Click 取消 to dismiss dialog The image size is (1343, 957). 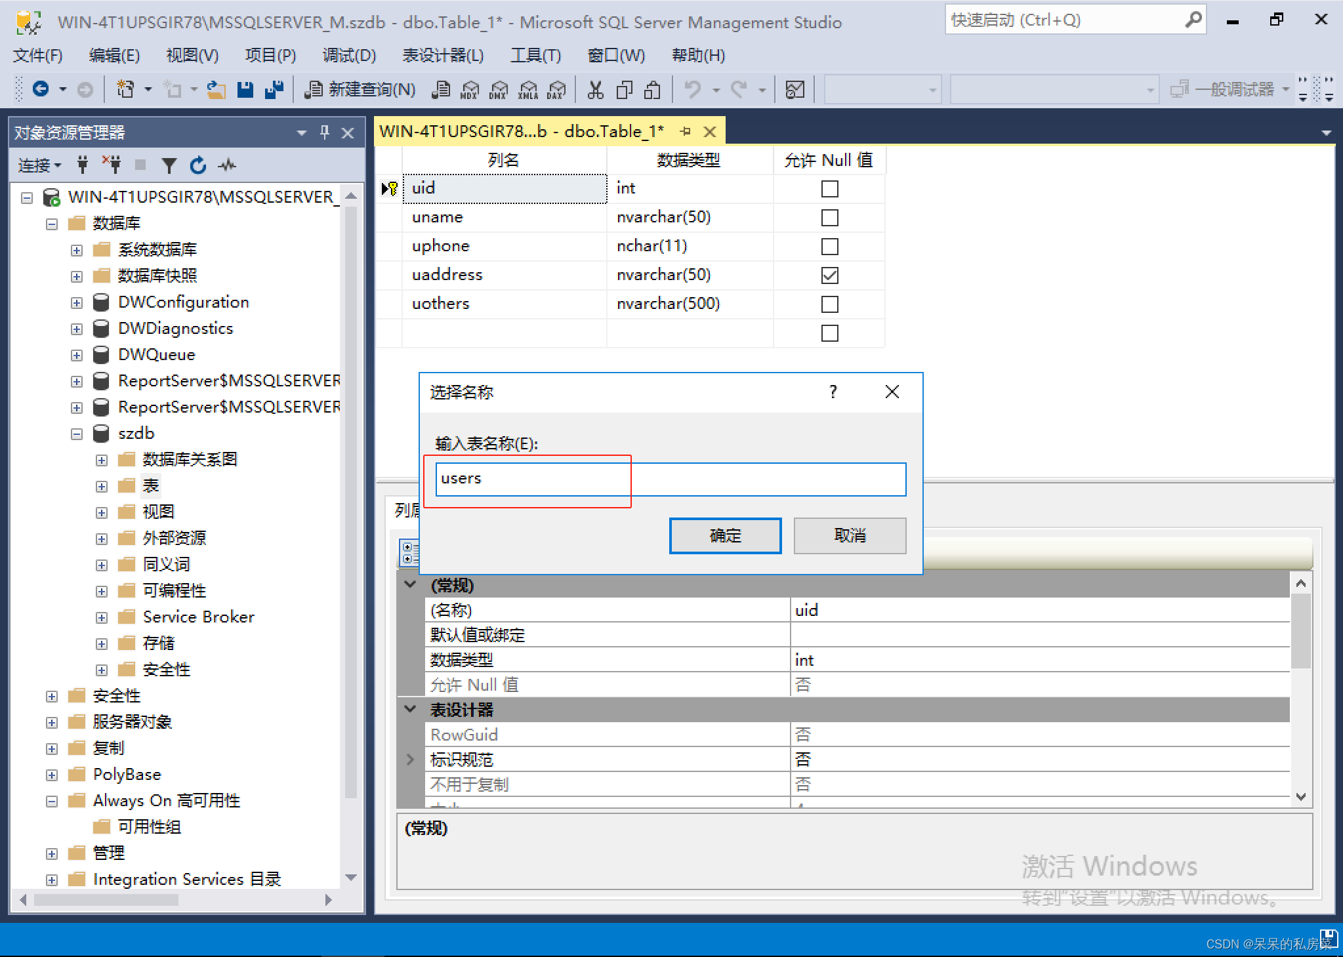coord(849,535)
